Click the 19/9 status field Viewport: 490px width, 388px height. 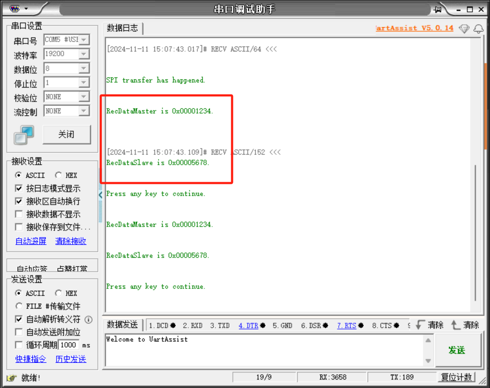pyautogui.click(x=264, y=377)
